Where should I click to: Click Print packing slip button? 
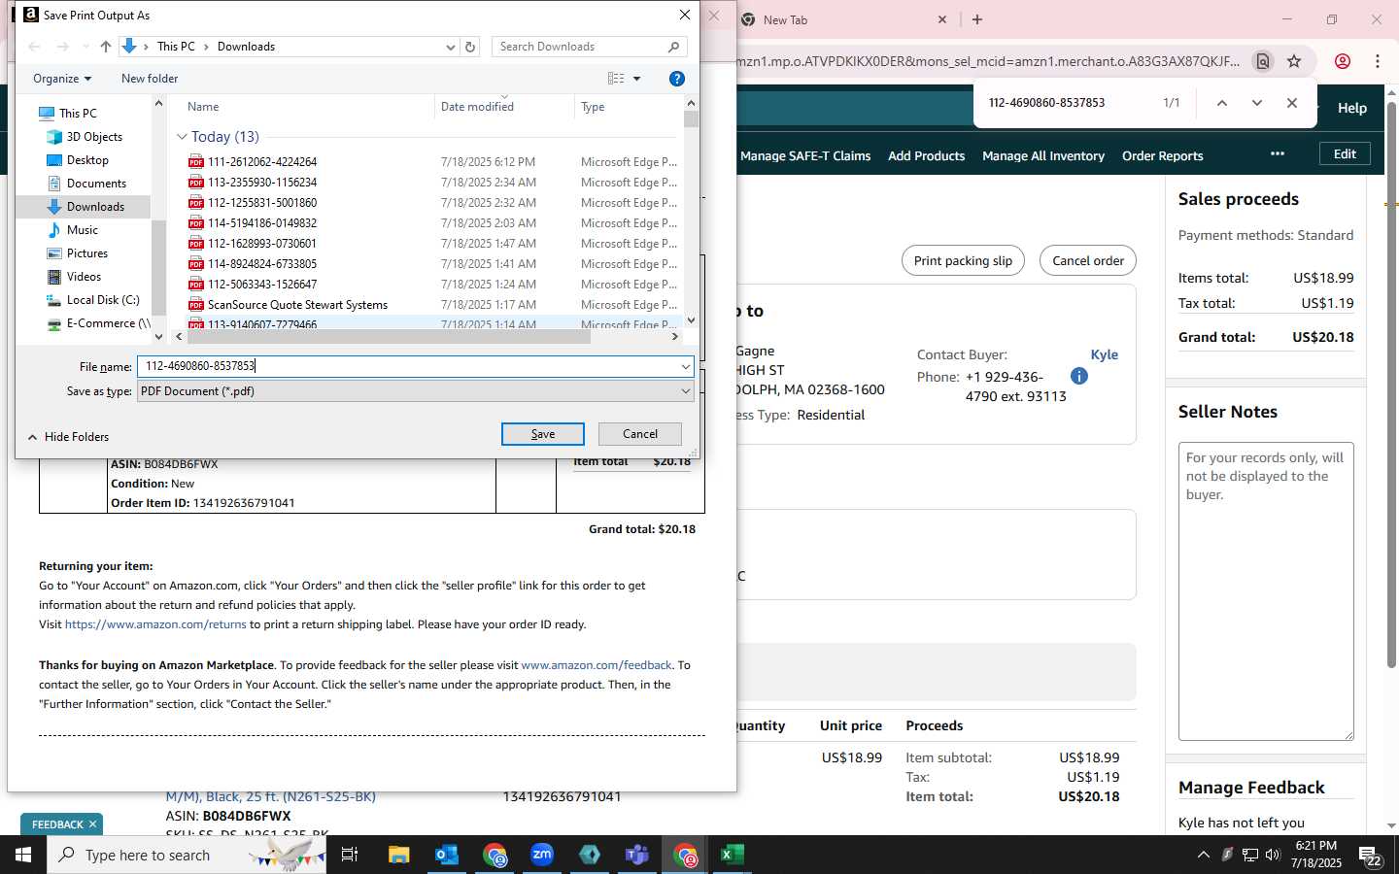tap(963, 260)
